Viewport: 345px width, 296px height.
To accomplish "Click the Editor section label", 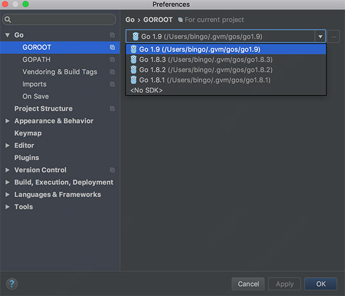I will (x=24, y=145).
